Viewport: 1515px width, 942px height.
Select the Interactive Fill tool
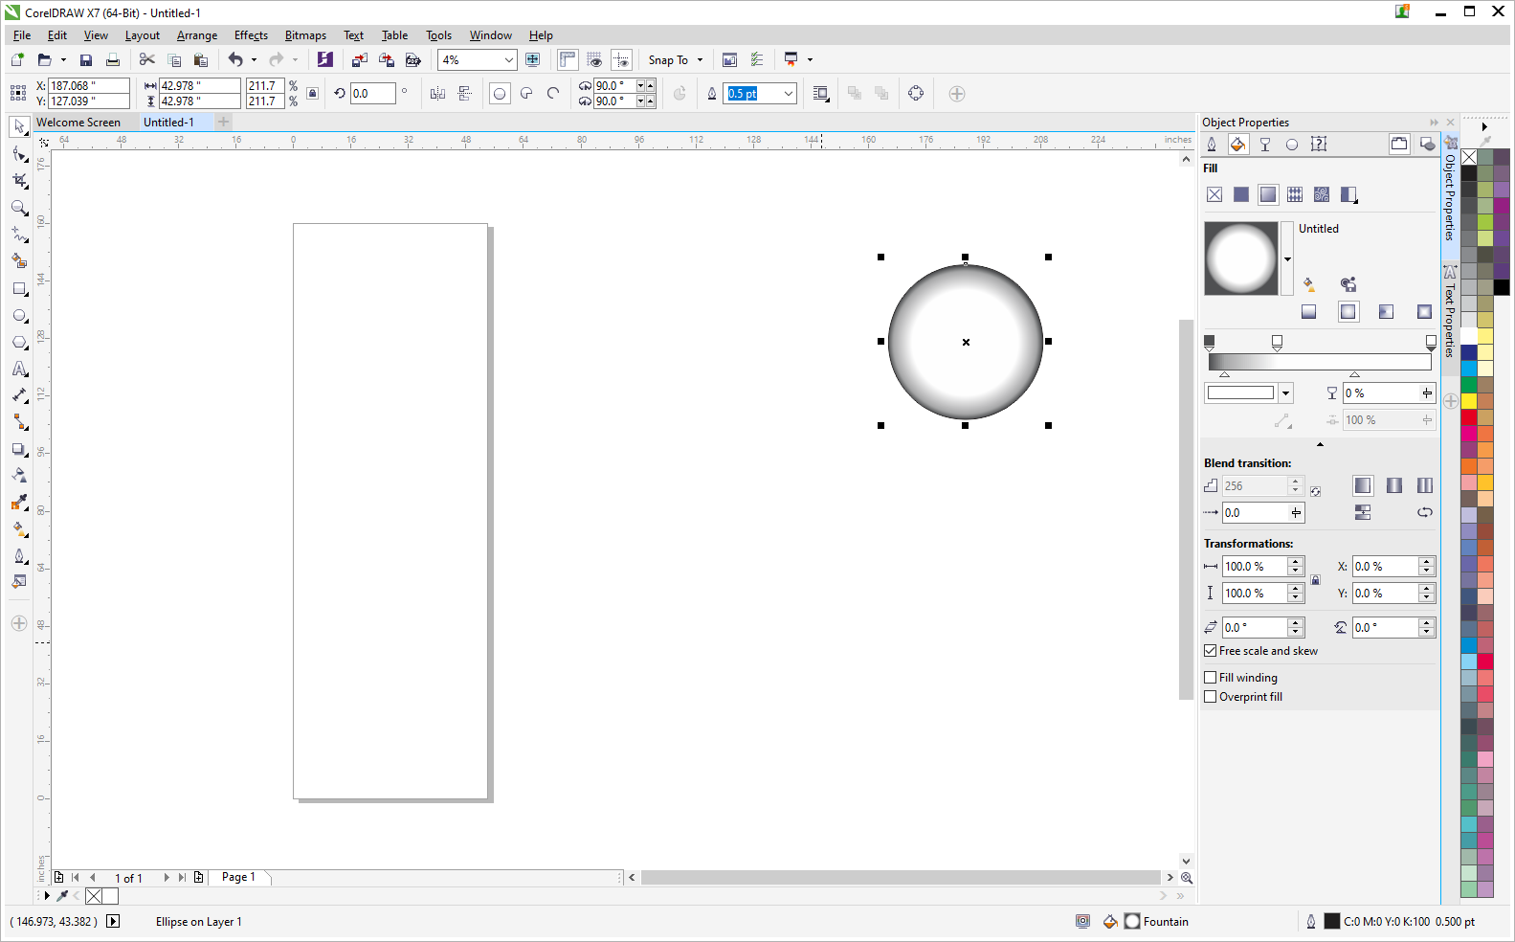[x=19, y=529]
